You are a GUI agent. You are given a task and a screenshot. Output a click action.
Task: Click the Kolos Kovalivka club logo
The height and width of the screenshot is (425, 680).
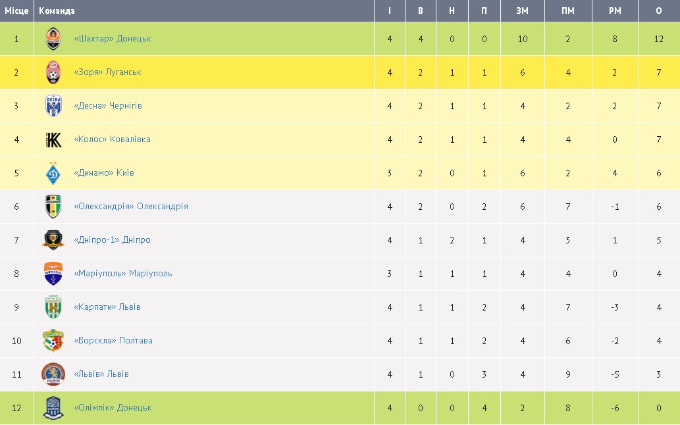click(53, 139)
